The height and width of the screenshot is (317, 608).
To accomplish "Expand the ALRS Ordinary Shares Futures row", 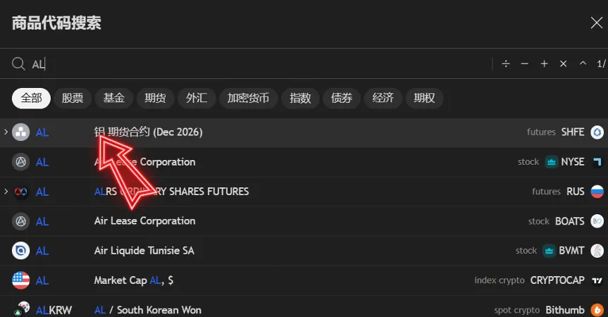I will [6, 192].
